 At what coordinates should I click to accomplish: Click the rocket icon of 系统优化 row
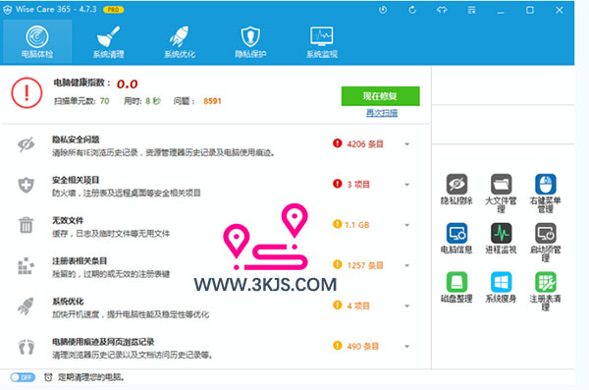(26, 306)
